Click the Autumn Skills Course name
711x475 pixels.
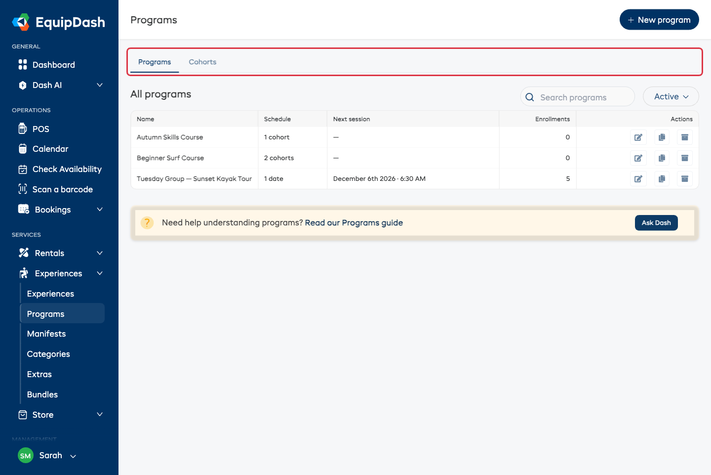170,137
